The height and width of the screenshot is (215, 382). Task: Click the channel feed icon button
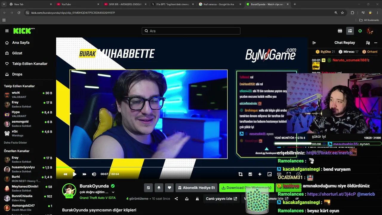(148, 188)
